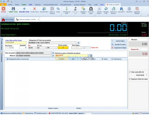Open Ordonnances Chifa icon
Viewport: 149px width, 116px height.
click(66, 9)
